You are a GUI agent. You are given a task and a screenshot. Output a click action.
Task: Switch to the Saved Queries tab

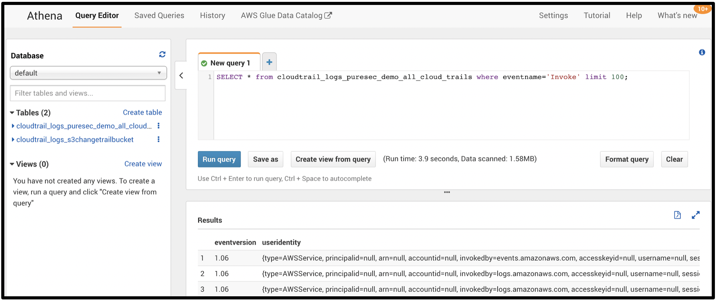point(159,15)
